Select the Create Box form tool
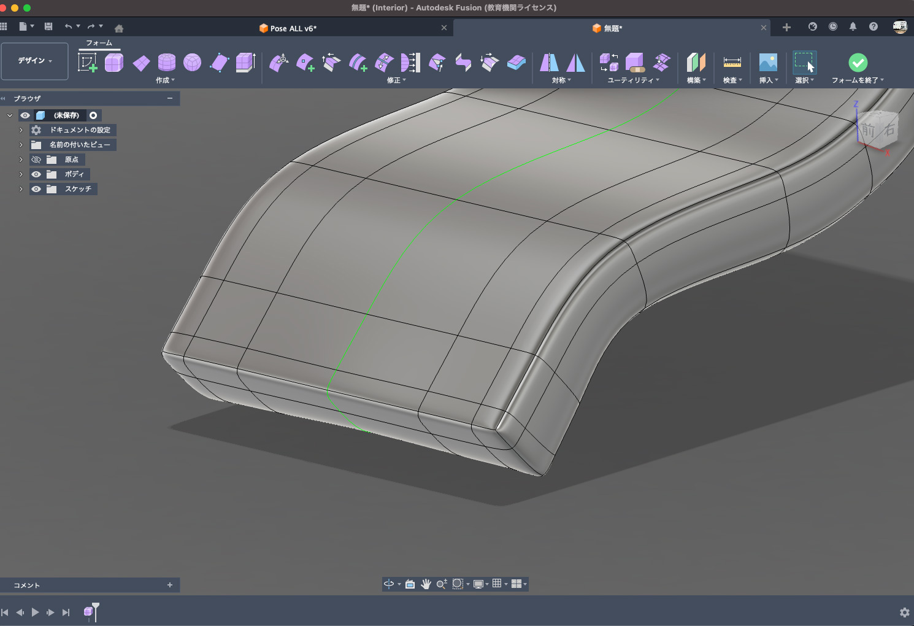The width and height of the screenshot is (914, 626). pos(114,63)
